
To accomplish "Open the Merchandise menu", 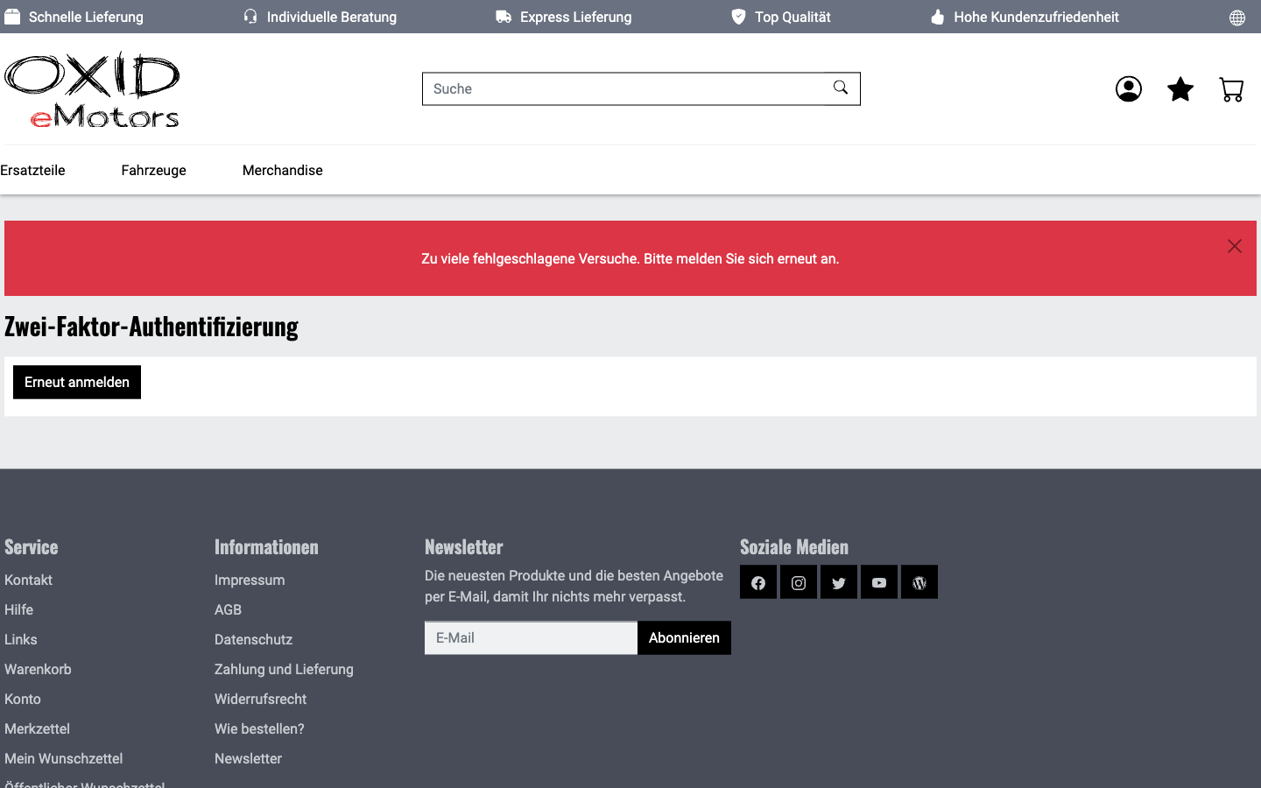I will click(x=282, y=170).
